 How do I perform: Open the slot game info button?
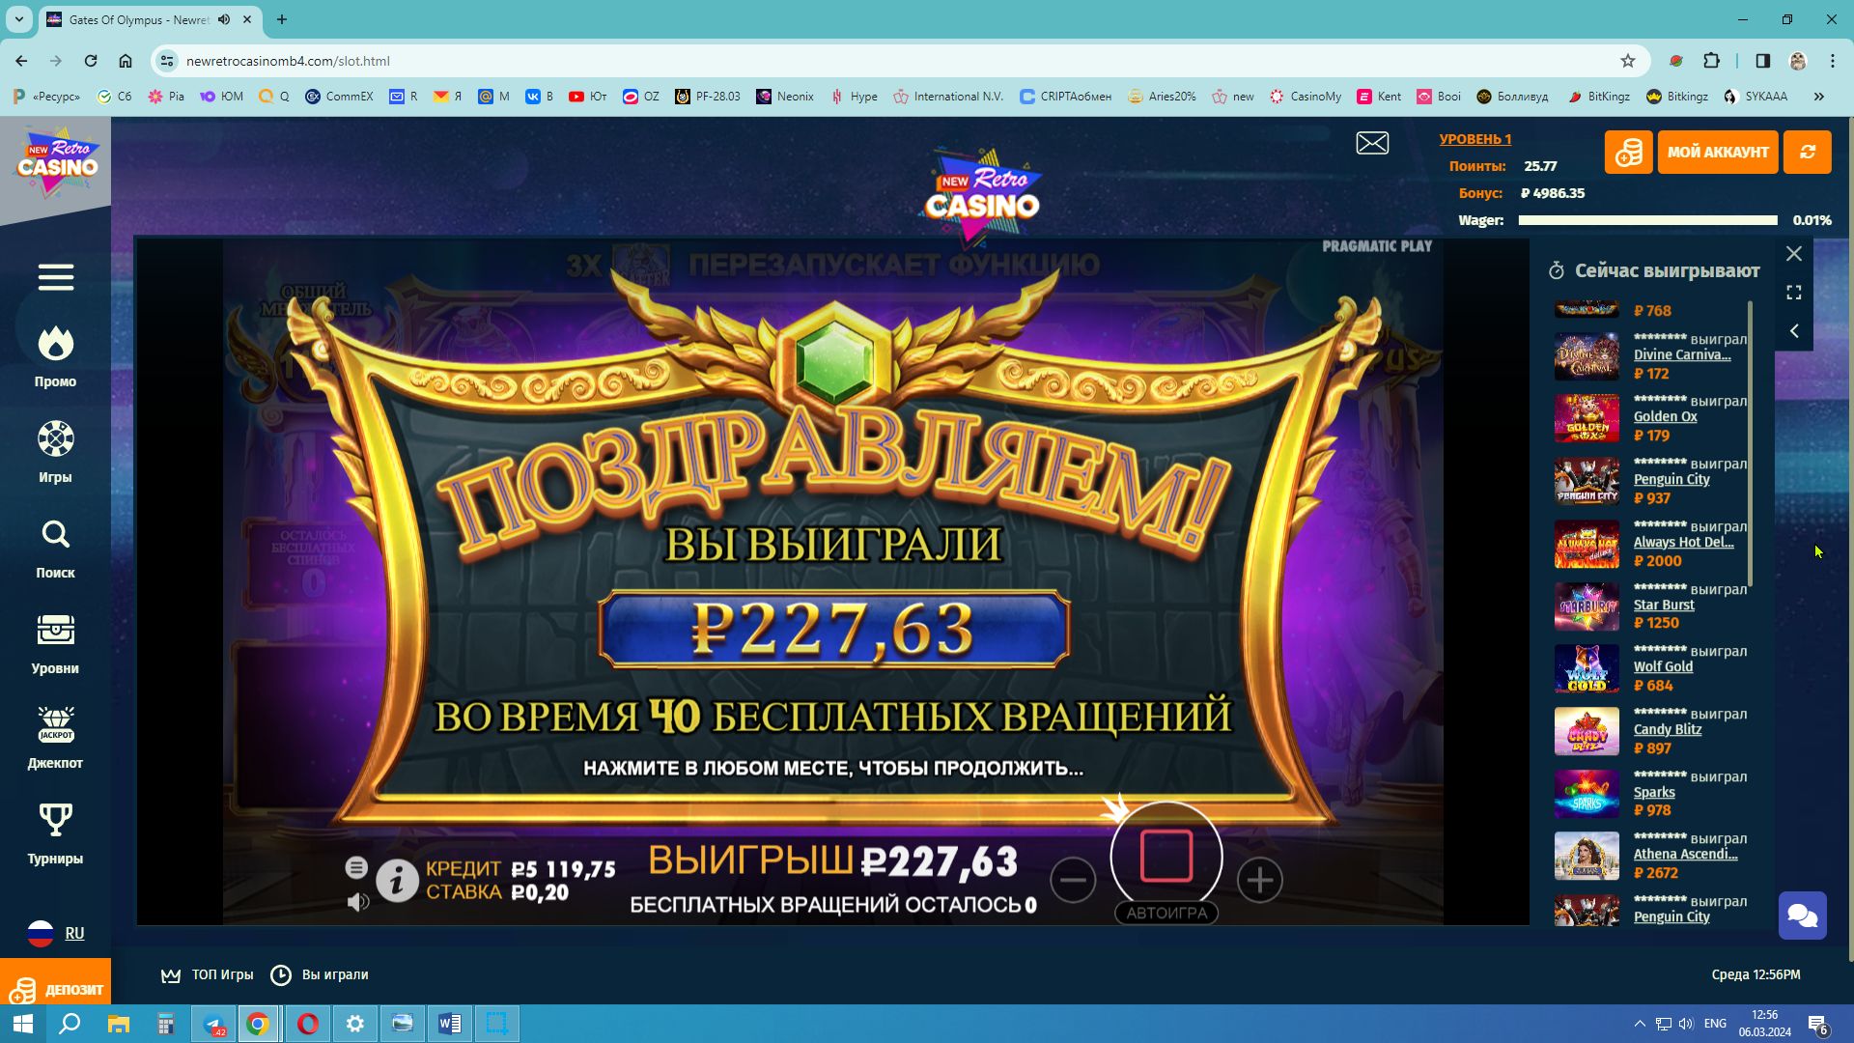pyautogui.click(x=397, y=881)
